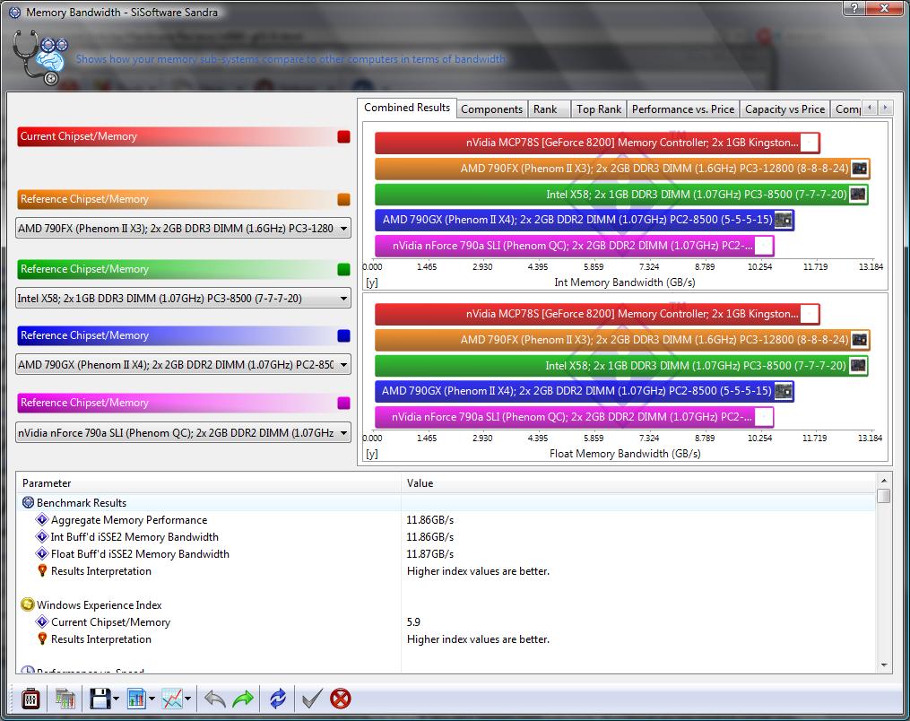Click the stethoscope brain module icon
This screenshot has width=910, height=721.
point(39,58)
